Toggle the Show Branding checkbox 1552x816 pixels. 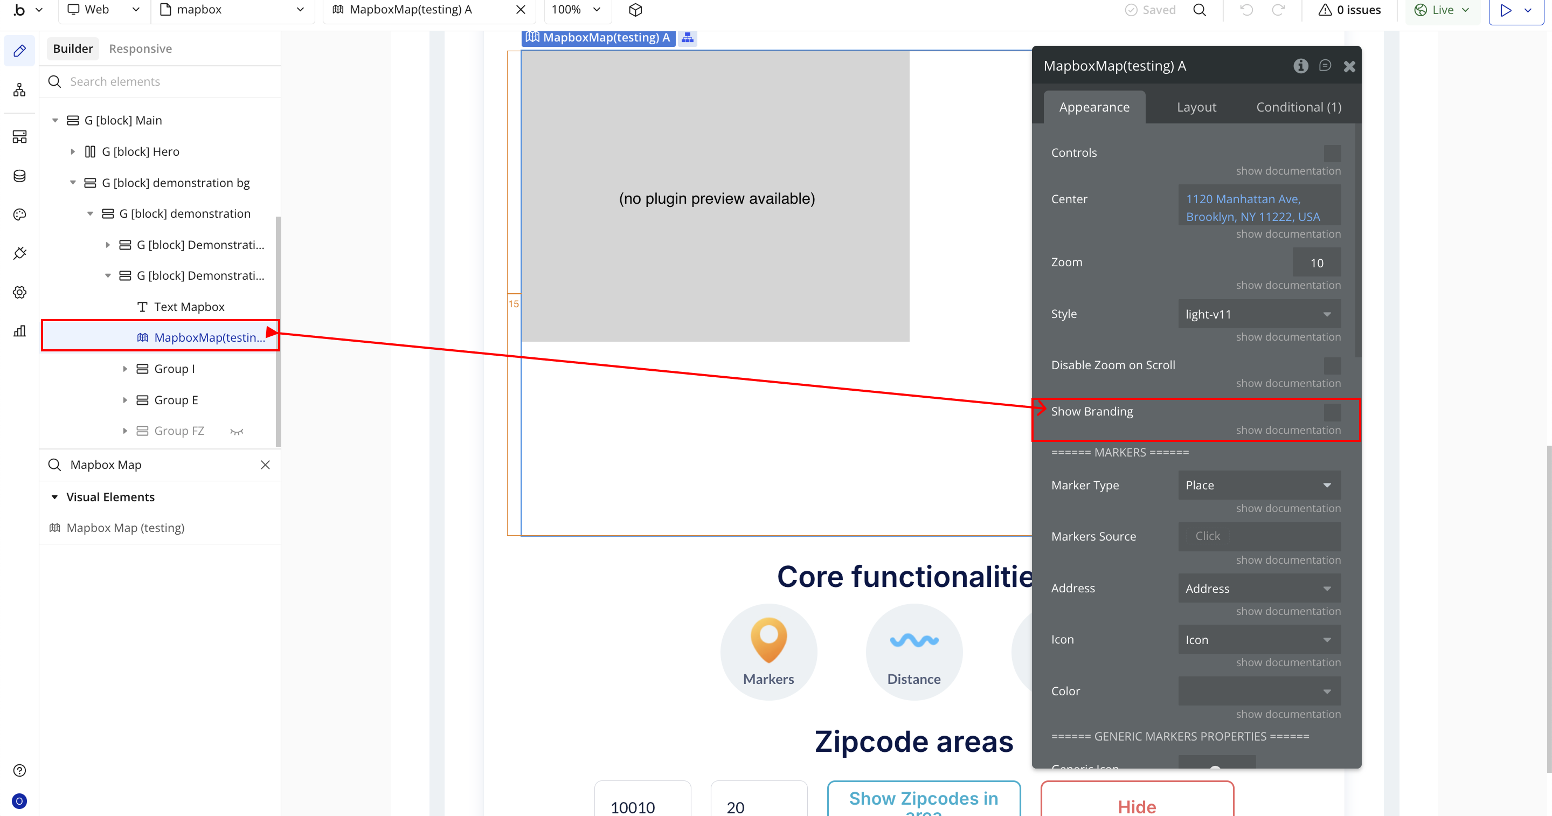[x=1332, y=412]
